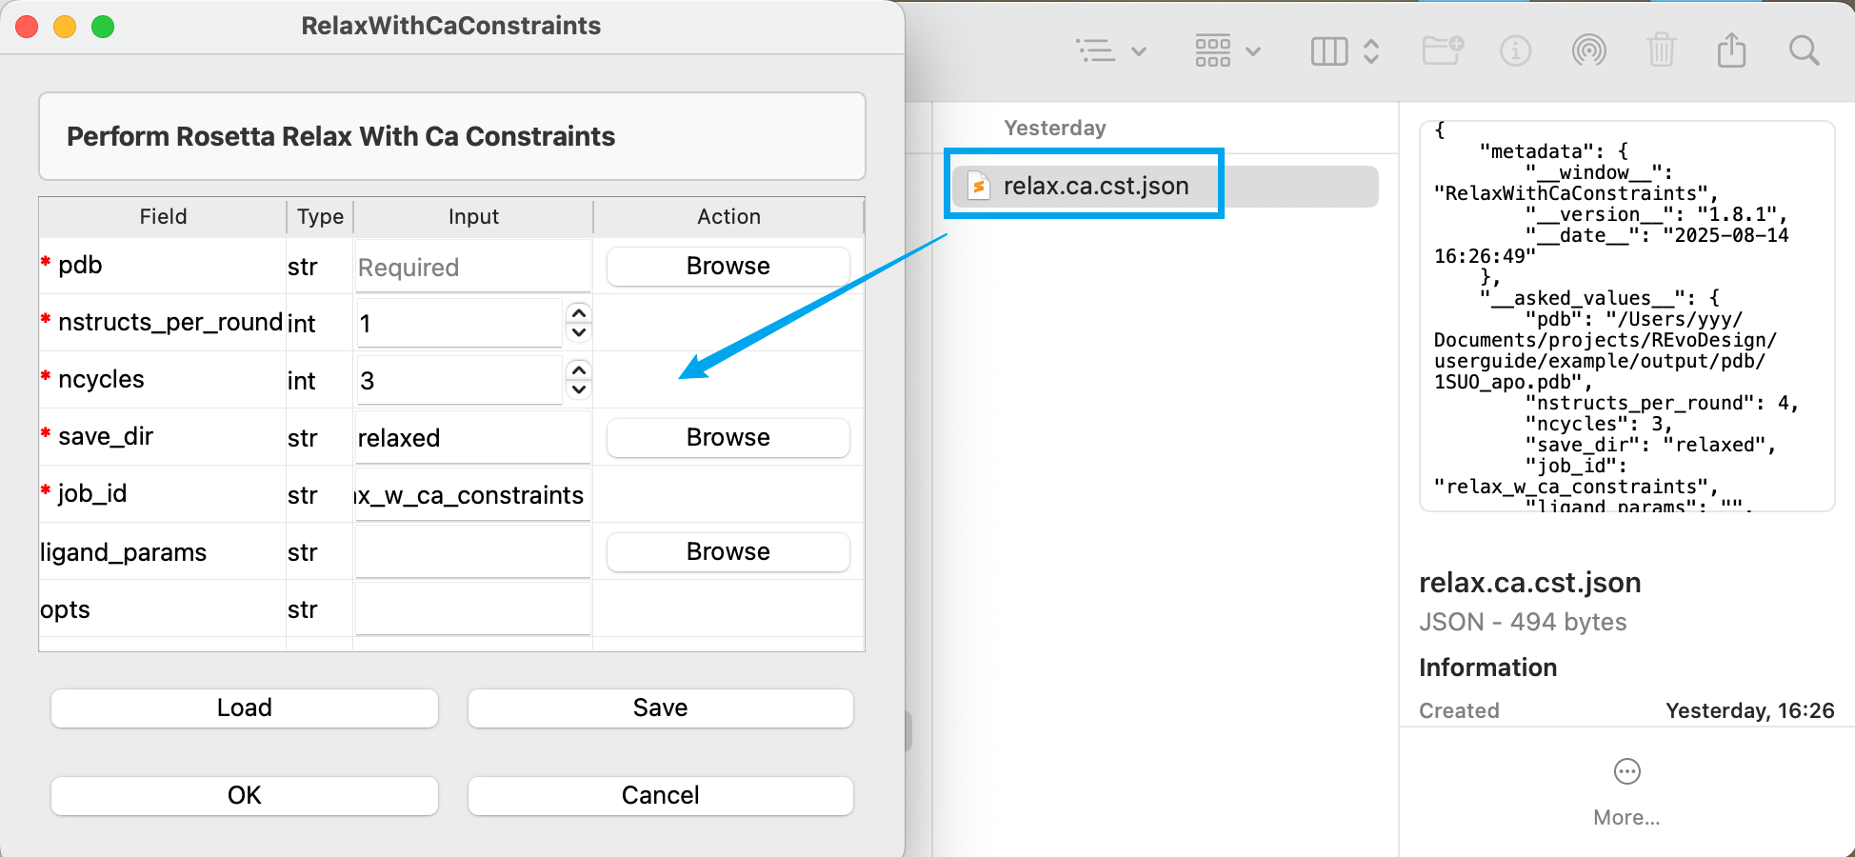
Task: Click the Type column header
Action: point(320,217)
